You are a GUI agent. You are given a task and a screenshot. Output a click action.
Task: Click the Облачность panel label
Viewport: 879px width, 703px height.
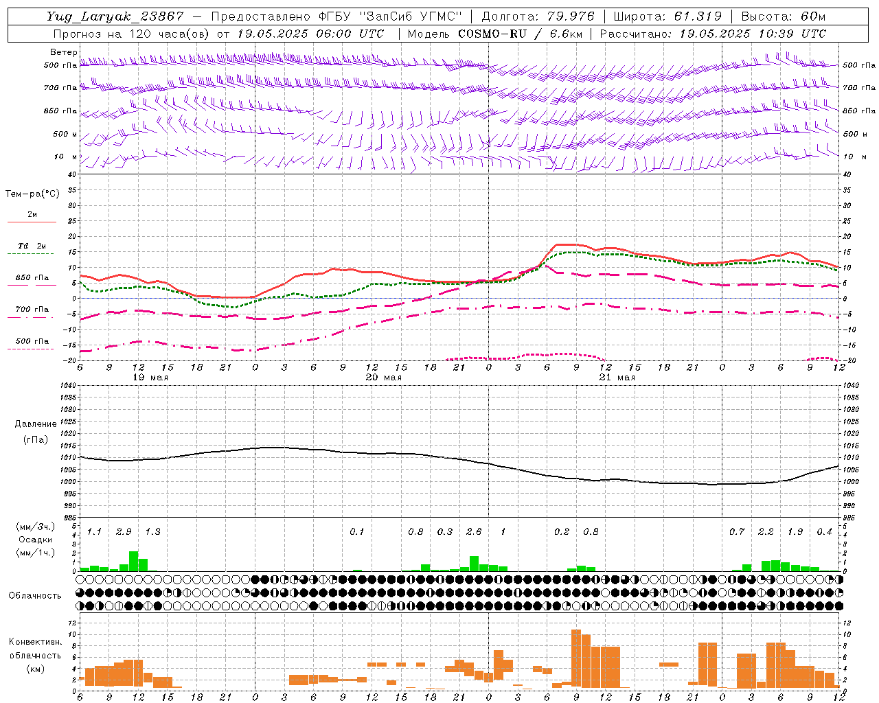[x=35, y=595]
